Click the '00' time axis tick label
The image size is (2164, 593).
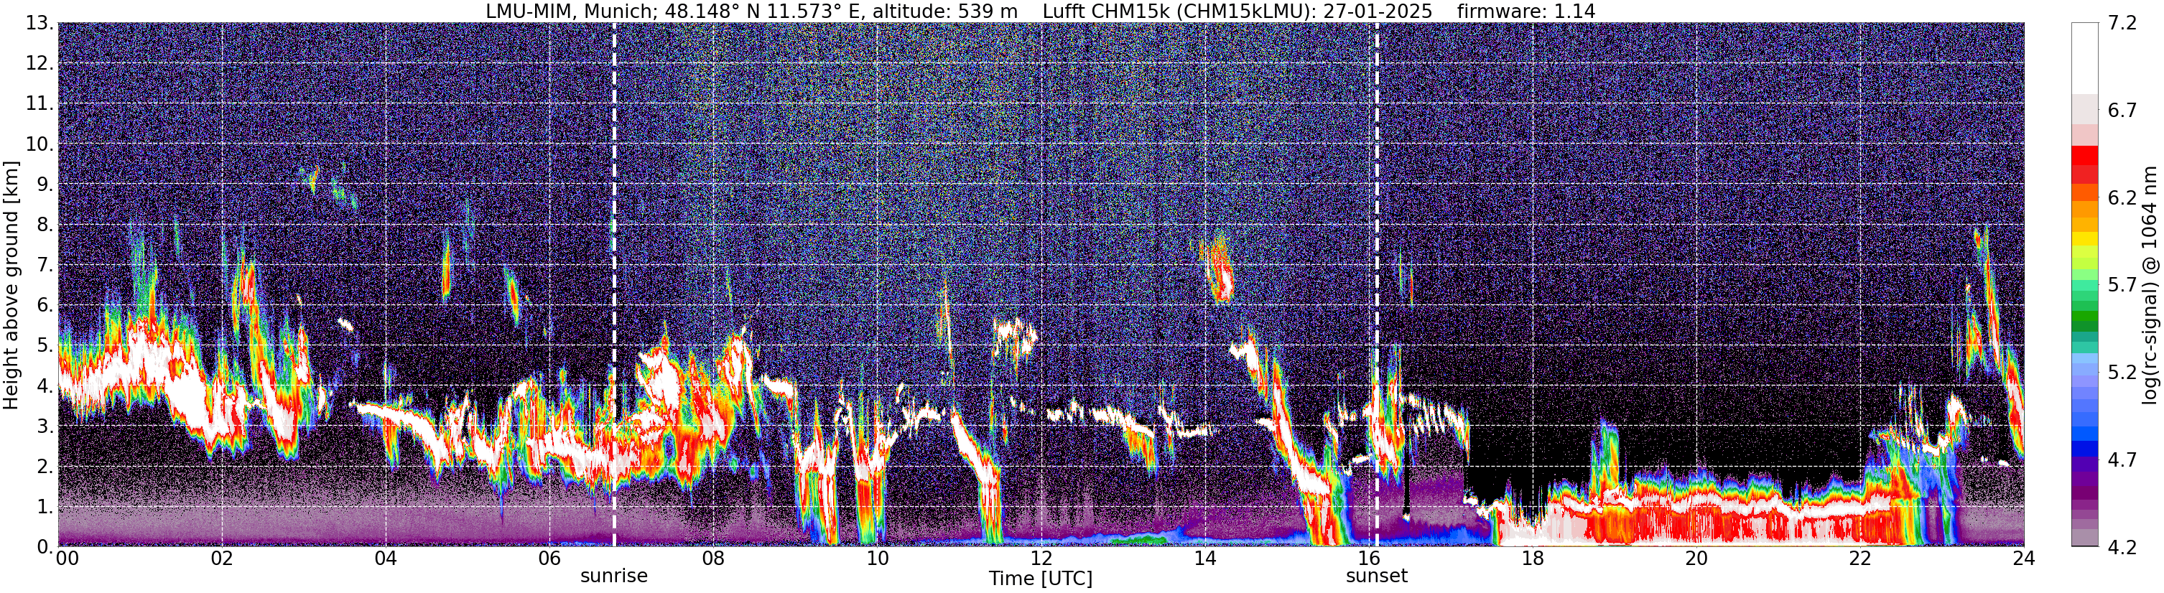point(68,558)
